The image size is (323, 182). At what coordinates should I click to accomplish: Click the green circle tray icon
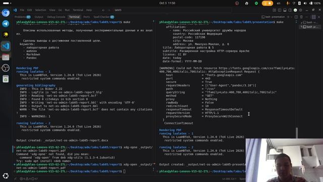click(256, 3)
